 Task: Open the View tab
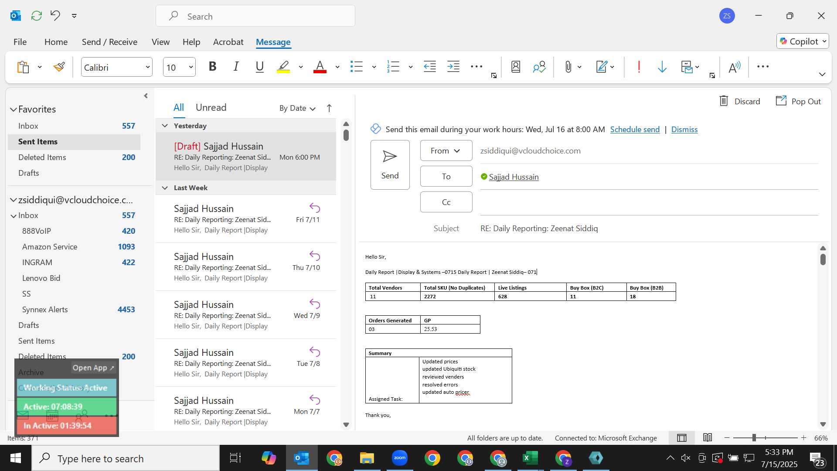[160, 42]
